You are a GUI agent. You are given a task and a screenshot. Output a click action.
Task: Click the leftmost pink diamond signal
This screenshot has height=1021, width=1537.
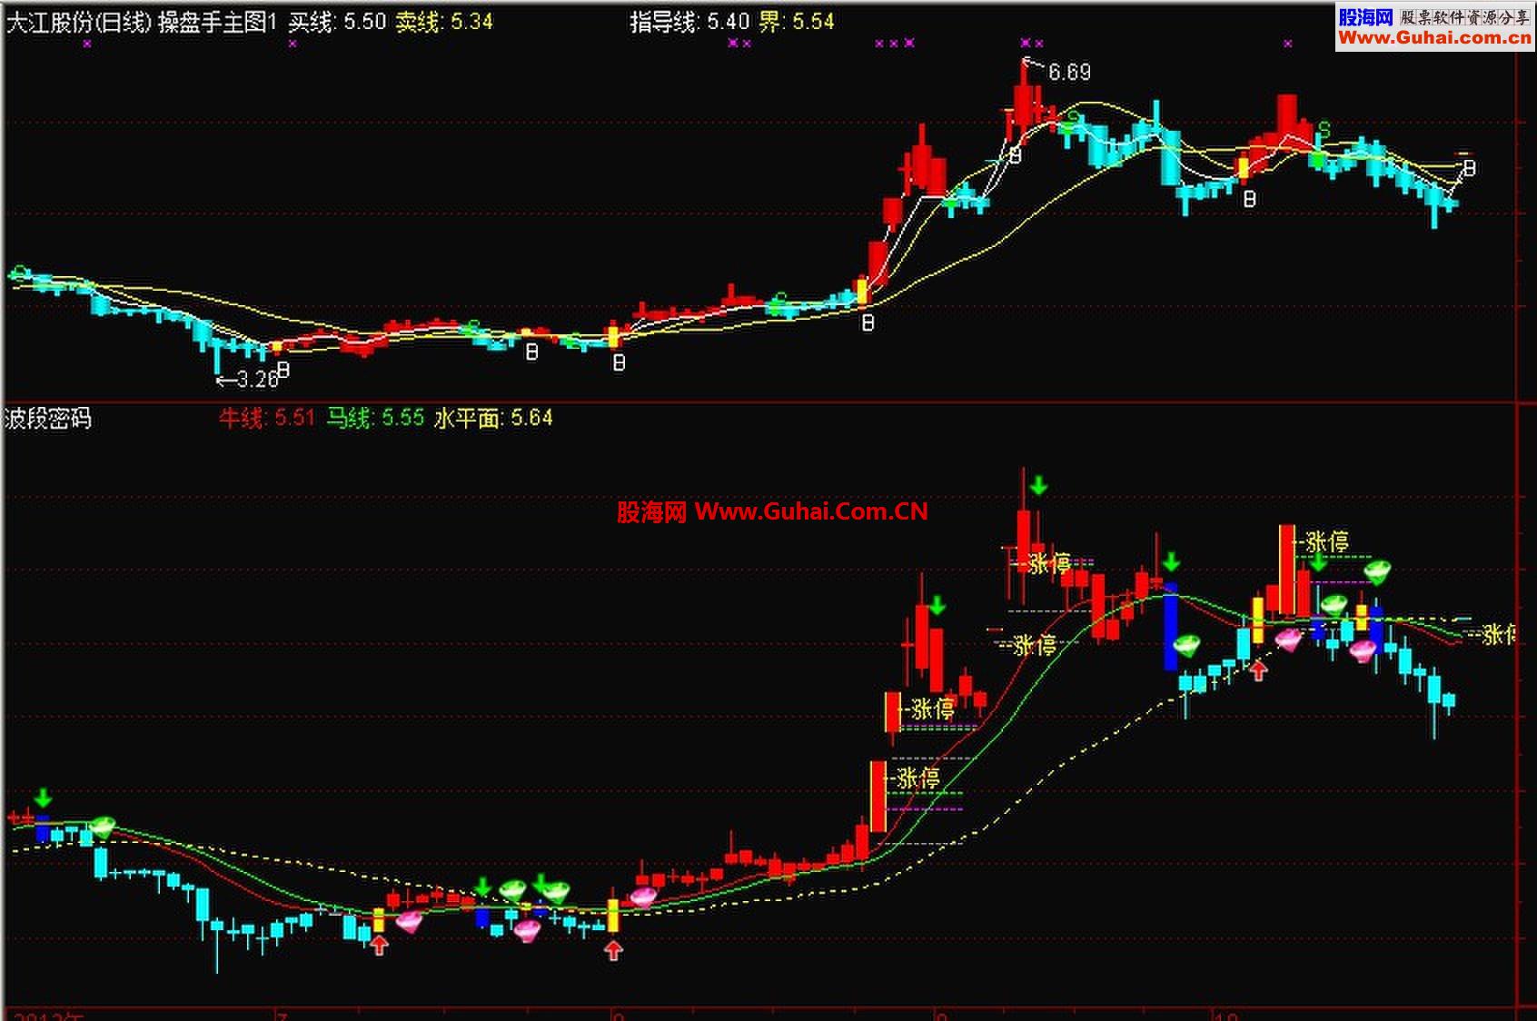(409, 921)
